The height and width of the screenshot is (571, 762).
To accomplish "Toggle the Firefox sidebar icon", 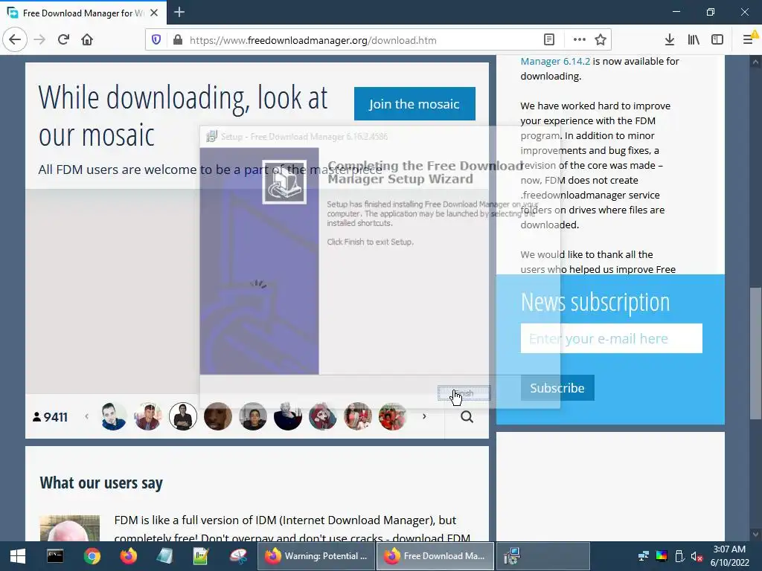I will point(717,40).
